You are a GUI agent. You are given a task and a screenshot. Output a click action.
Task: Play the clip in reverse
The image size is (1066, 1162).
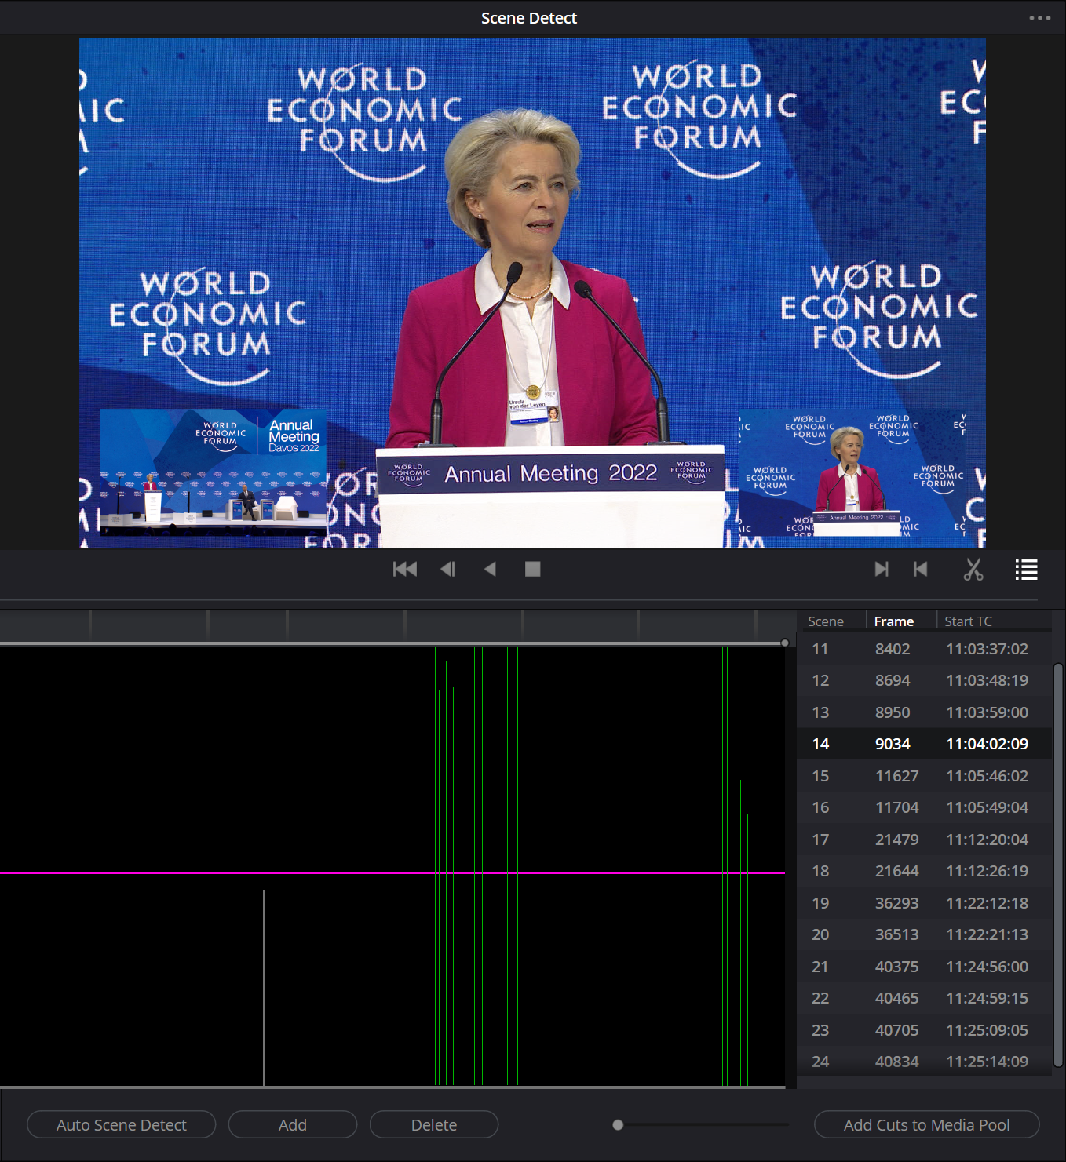coord(490,570)
